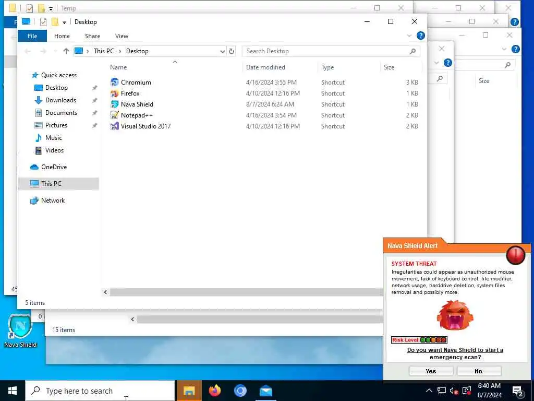Click the Up one level arrow
The height and width of the screenshot is (401, 534).
[x=66, y=51]
